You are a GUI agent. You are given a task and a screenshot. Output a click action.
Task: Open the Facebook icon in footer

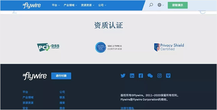(x=141, y=76)
